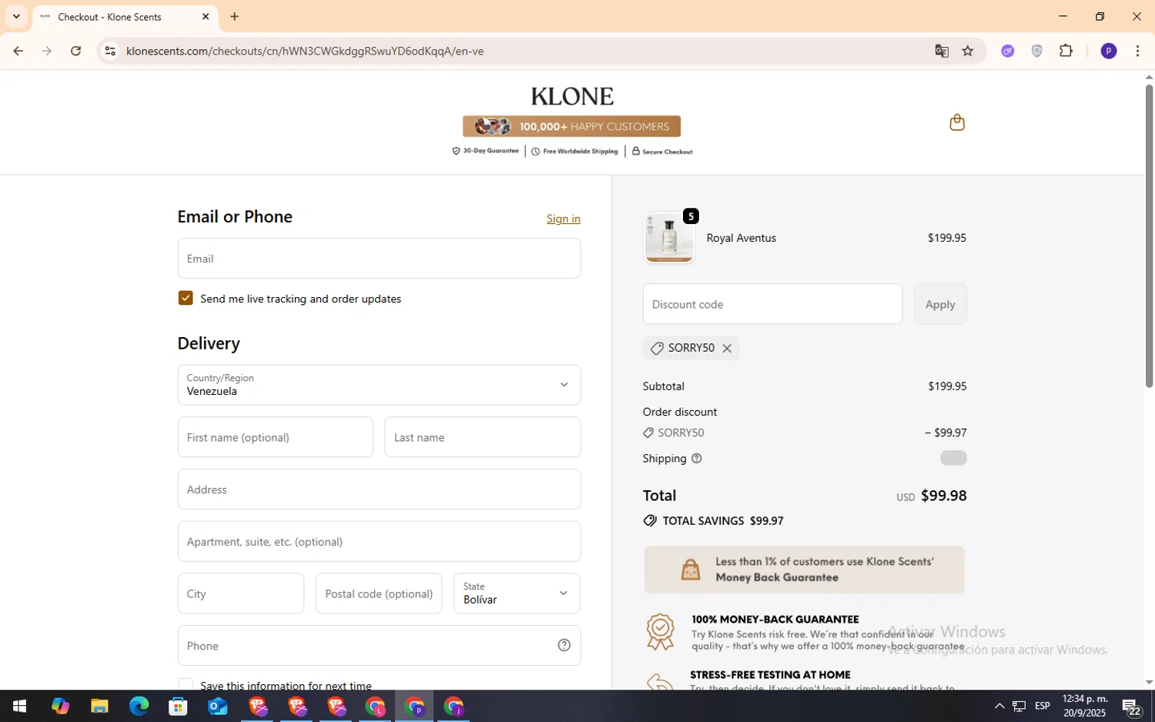Click the 100,000+ Happy Customers banner
This screenshot has height=722, width=1155.
(571, 126)
